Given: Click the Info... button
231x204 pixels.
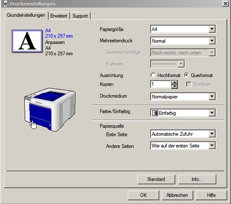Looking at the screenshot, I should click(x=197, y=179).
